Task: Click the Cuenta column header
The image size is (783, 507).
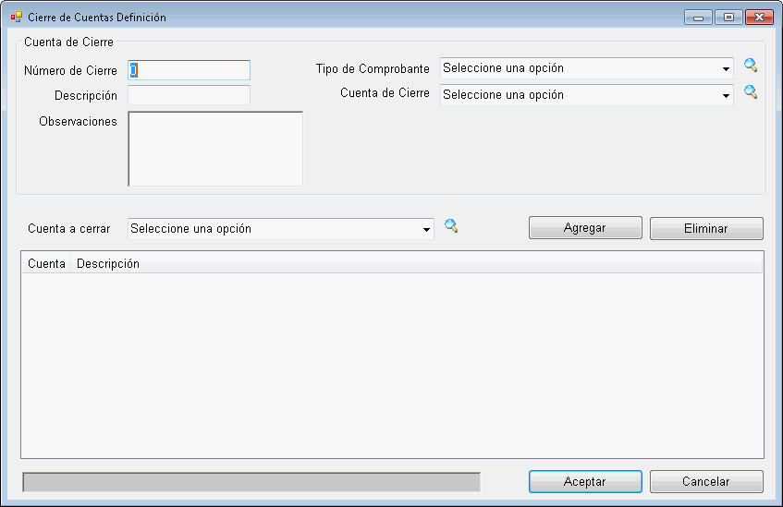Action: click(x=46, y=264)
